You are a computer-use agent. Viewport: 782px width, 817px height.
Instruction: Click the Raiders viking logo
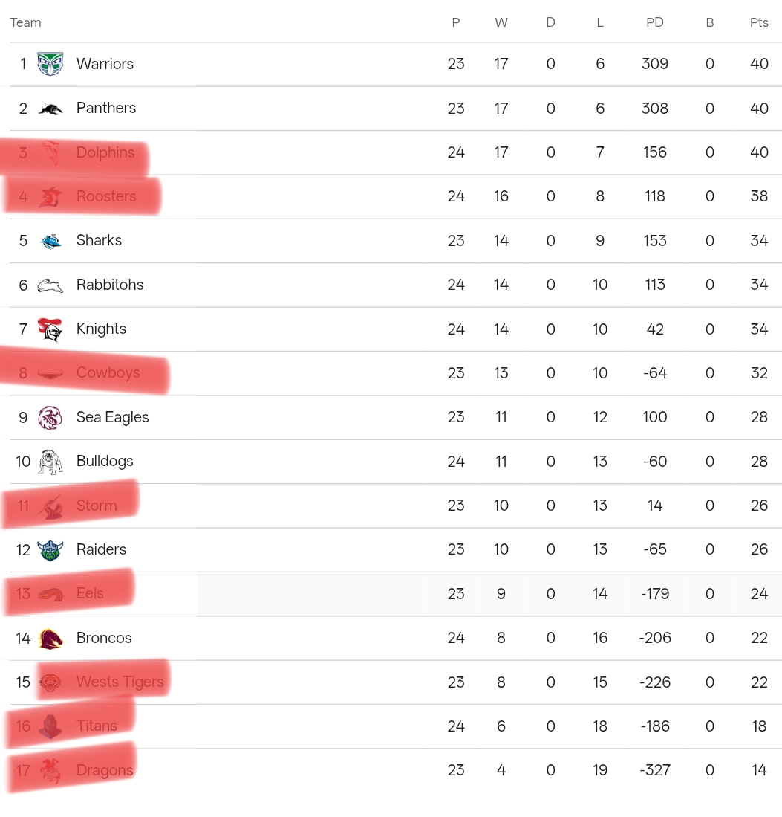tap(50, 550)
